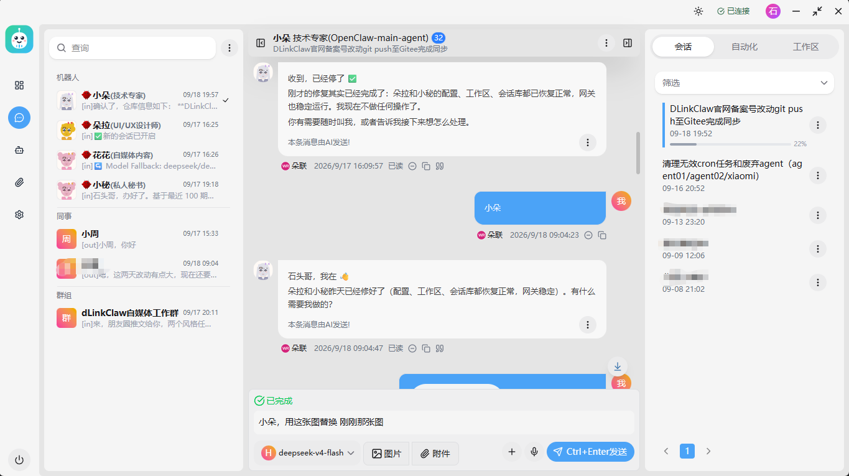Select the 小秘(私人秘书) robot conversation
Image resolution: width=849 pixels, height=476 pixels.
[144, 190]
